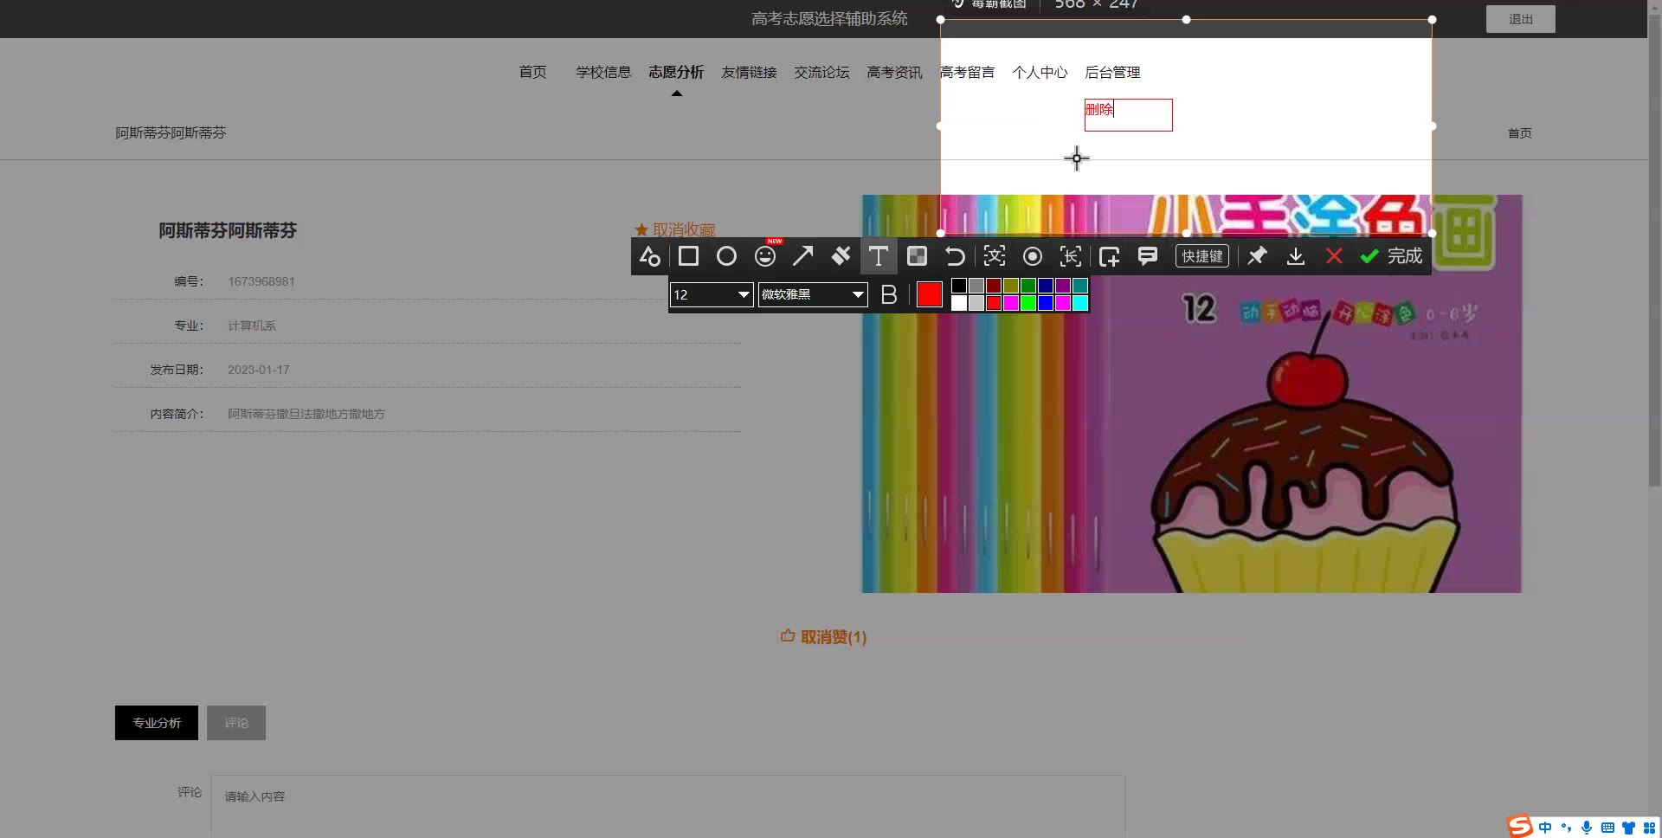Save the screenshot with download icon
Image resolution: width=1662 pixels, height=838 pixels.
point(1296,256)
